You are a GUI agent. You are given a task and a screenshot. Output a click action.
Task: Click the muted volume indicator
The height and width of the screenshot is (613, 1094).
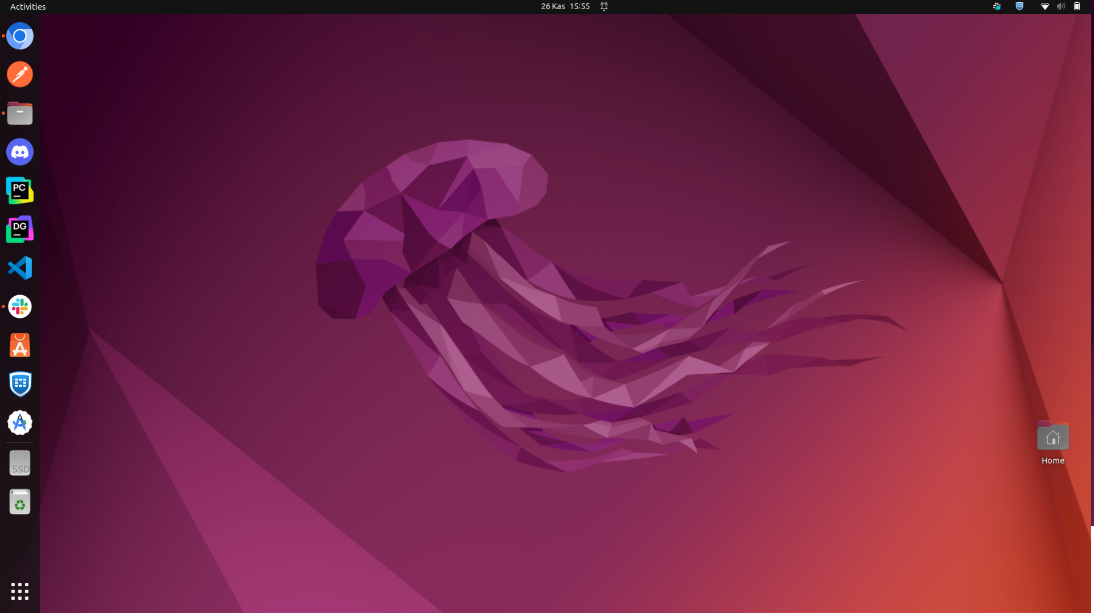click(1061, 6)
